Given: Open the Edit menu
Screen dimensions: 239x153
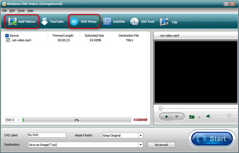Looking at the screenshot, I should click(x=12, y=11).
